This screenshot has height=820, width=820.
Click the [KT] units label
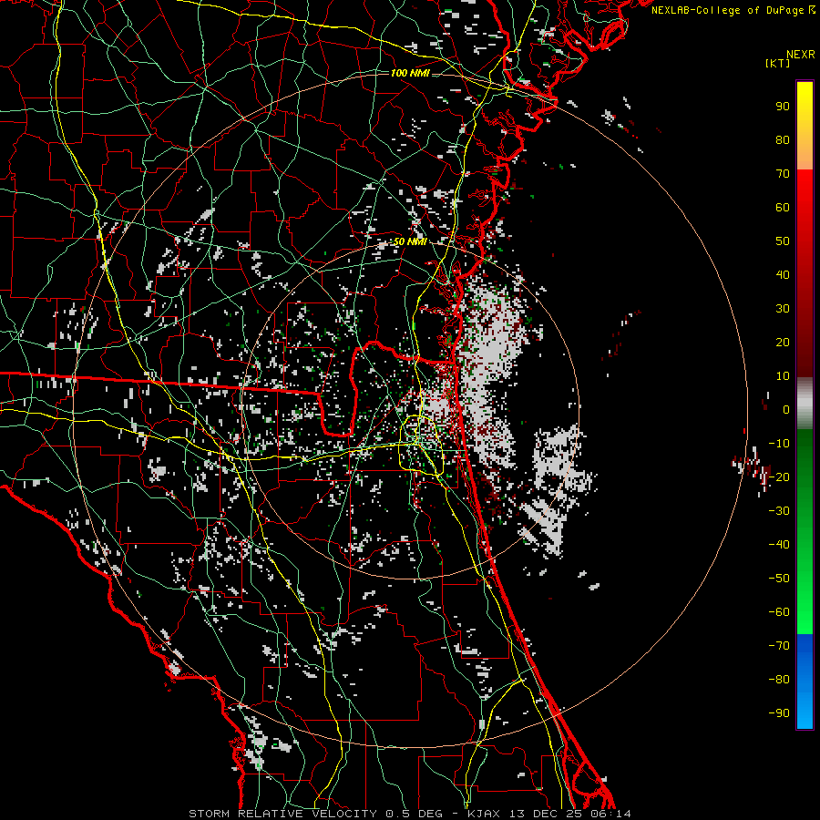coord(778,63)
